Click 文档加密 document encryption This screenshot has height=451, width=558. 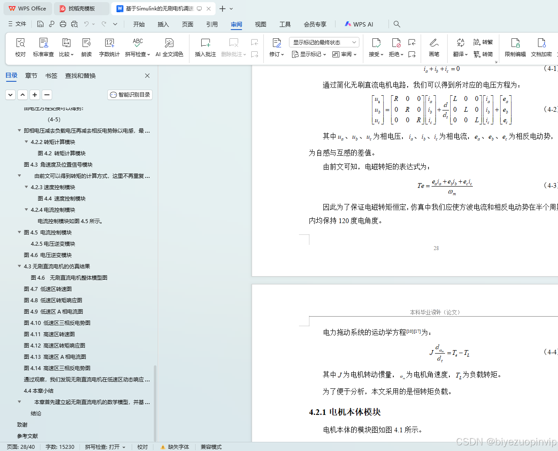[541, 47]
